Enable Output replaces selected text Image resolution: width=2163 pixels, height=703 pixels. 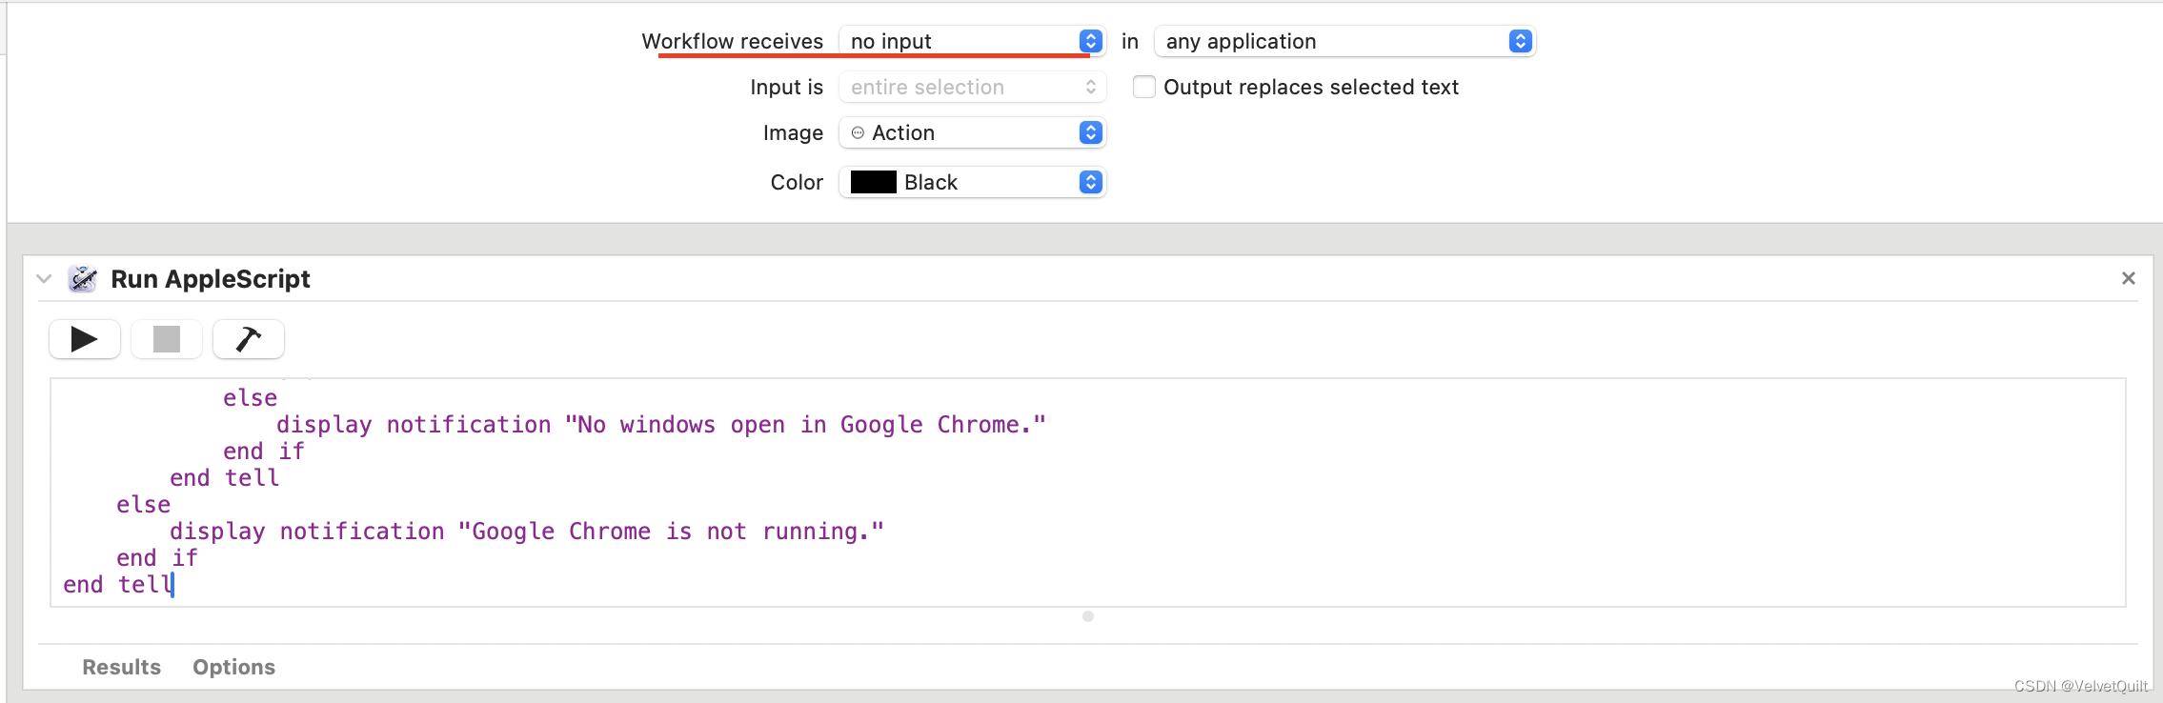pos(1144,87)
